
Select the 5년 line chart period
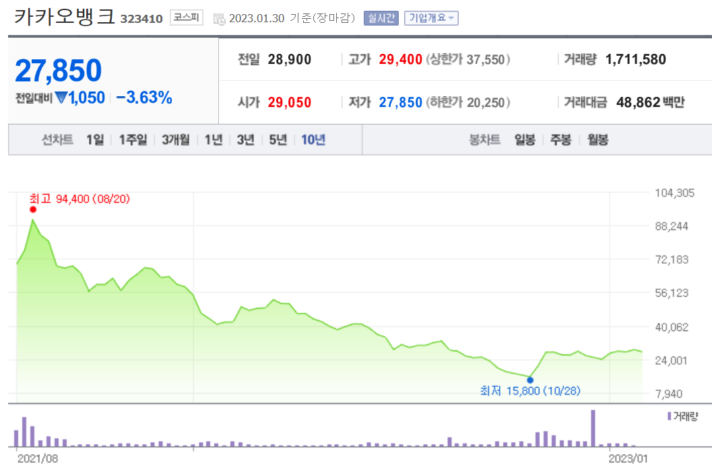278,140
